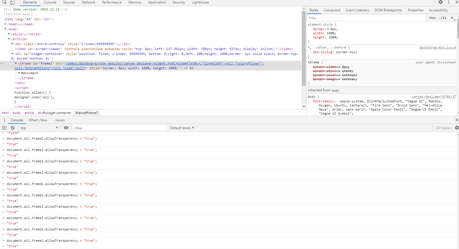Focus the Styles pane Filter field
The width and height of the screenshot is (459, 249).
click(366, 18)
